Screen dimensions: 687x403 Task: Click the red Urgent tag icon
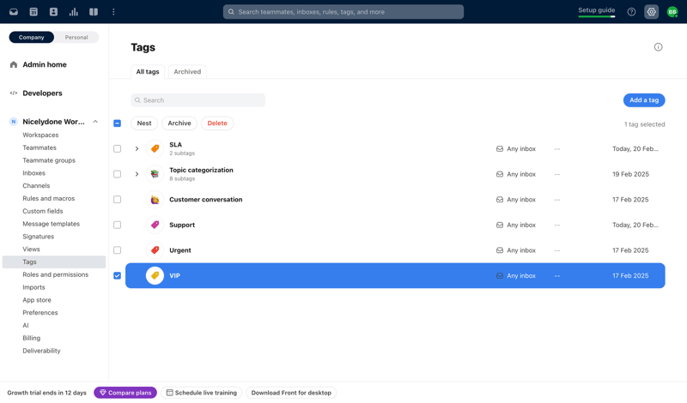tap(155, 250)
